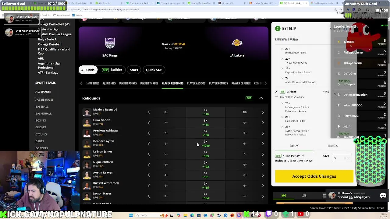Show higher rebound lines for Maxime Raynaud

tap(263, 112)
